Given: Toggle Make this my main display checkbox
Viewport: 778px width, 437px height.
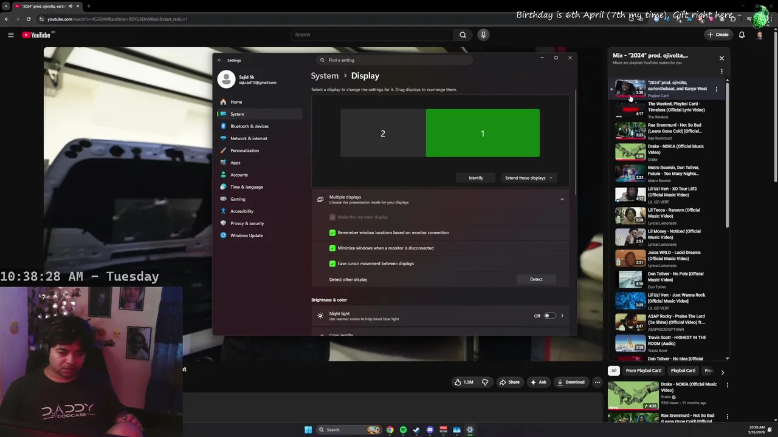Looking at the screenshot, I should coord(332,217).
